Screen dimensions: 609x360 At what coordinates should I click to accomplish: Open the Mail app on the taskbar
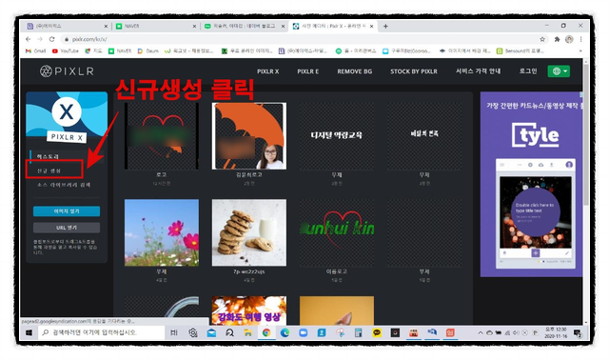pos(211,332)
